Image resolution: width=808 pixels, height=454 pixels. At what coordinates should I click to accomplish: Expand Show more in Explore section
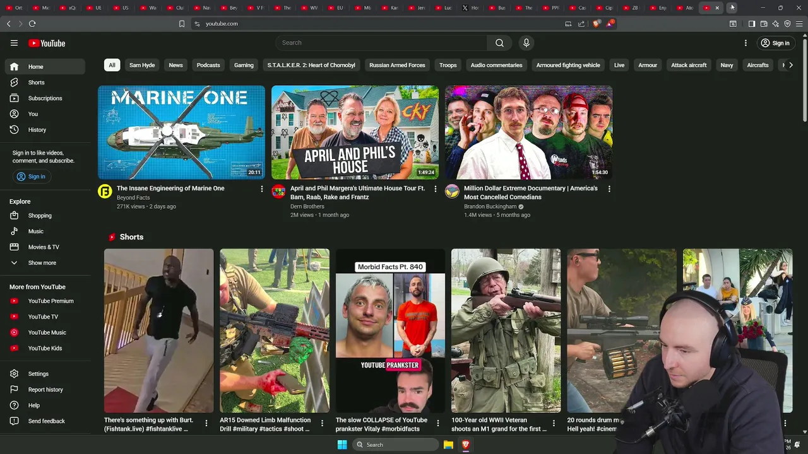coord(45,263)
